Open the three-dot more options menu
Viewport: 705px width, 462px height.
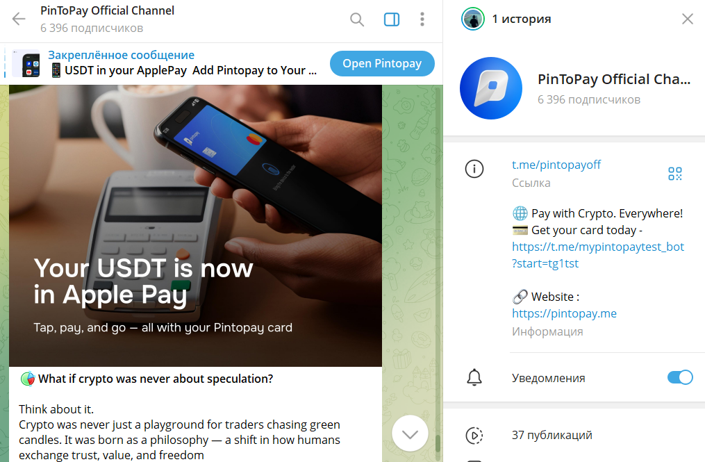[422, 19]
